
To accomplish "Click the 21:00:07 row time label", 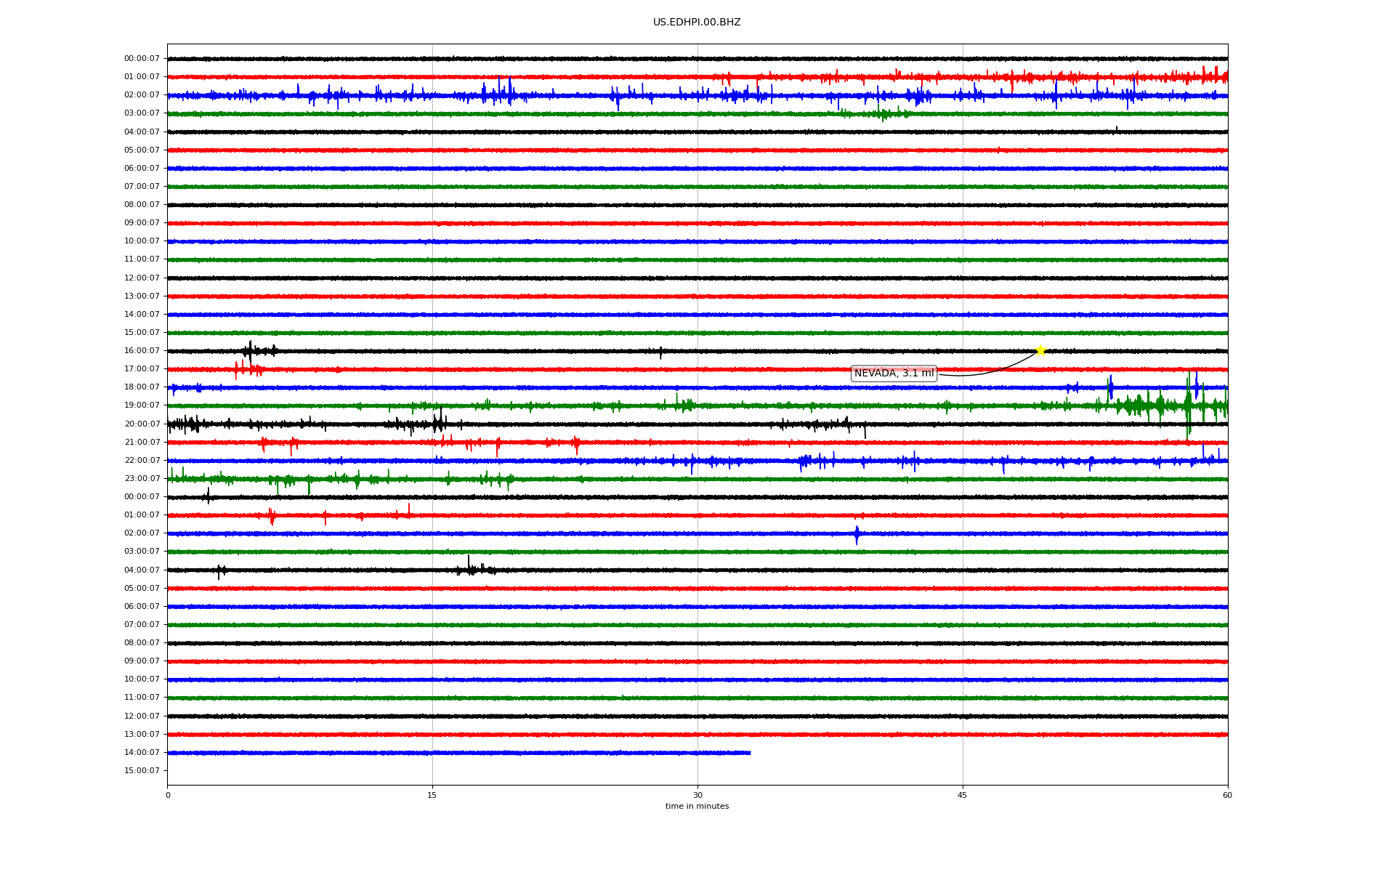I will pos(142,443).
